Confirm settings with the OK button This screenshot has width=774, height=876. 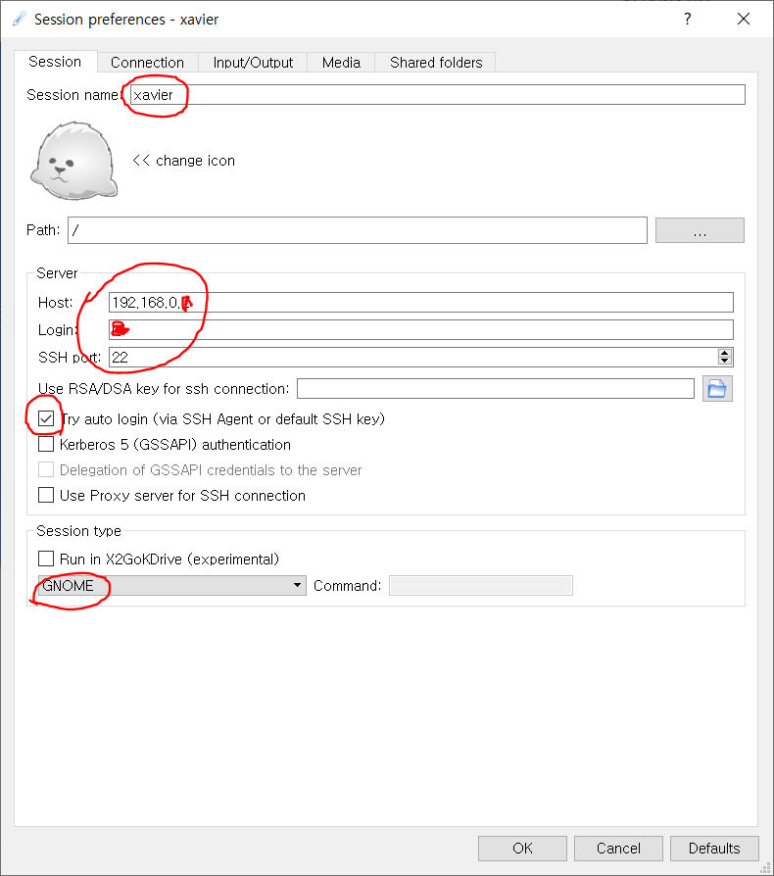(522, 848)
